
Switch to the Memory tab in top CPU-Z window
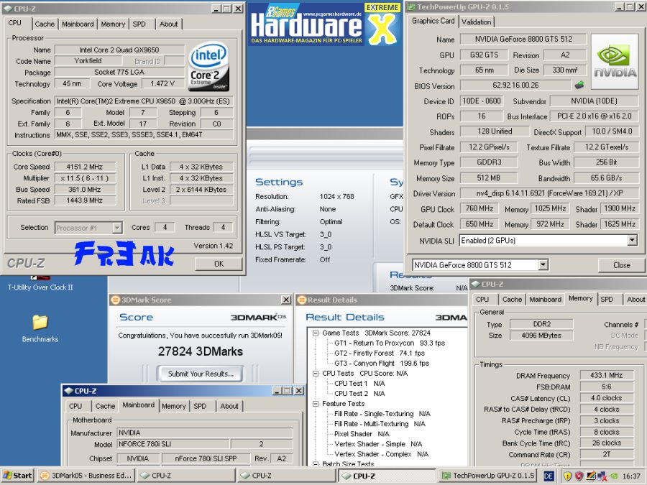[113, 24]
